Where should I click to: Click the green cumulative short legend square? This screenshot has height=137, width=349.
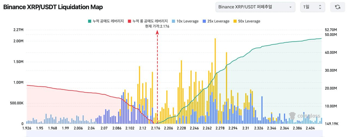(90, 21)
